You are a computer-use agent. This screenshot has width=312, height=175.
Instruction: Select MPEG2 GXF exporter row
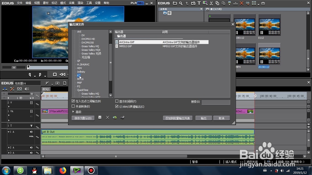click(x=162, y=46)
